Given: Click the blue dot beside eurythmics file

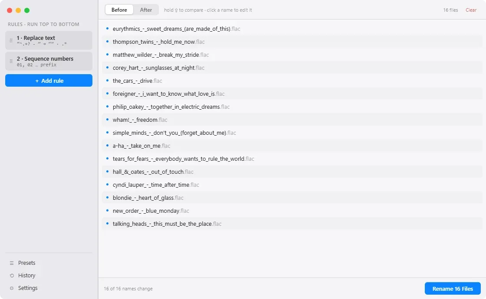Looking at the screenshot, I should pos(107,29).
